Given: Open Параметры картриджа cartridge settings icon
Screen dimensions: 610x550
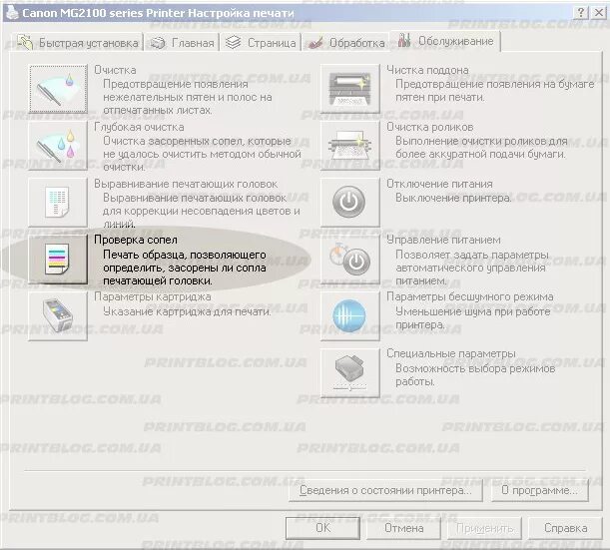Looking at the screenshot, I should (58, 316).
